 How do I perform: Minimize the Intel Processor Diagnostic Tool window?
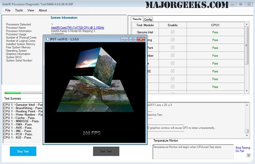click(232, 4)
